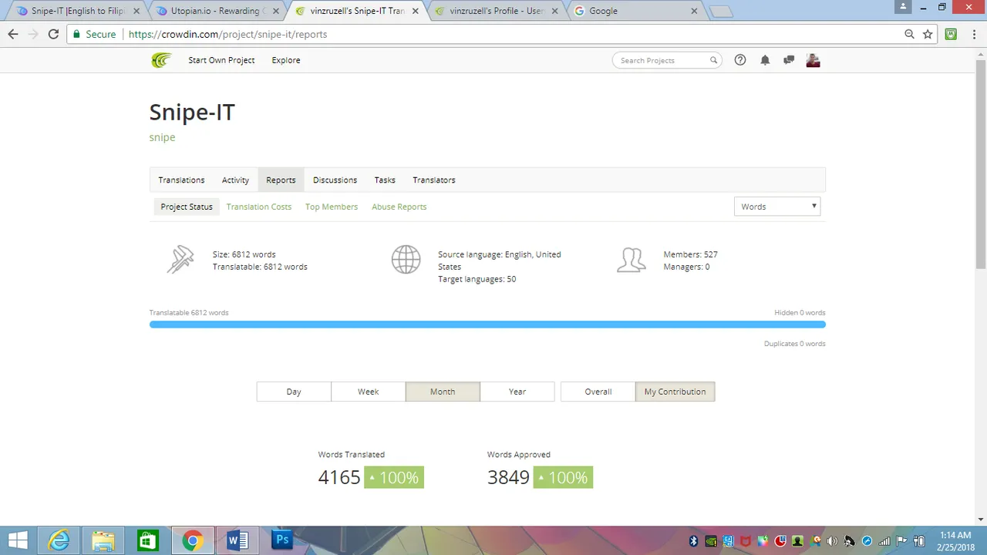Open the notifications bell icon
The height and width of the screenshot is (555, 987).
[765, 60]
